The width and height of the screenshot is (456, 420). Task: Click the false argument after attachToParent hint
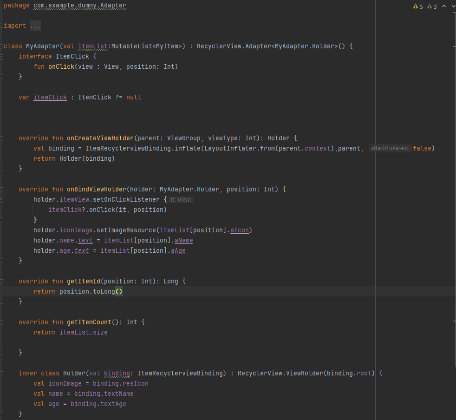(422, 149)
